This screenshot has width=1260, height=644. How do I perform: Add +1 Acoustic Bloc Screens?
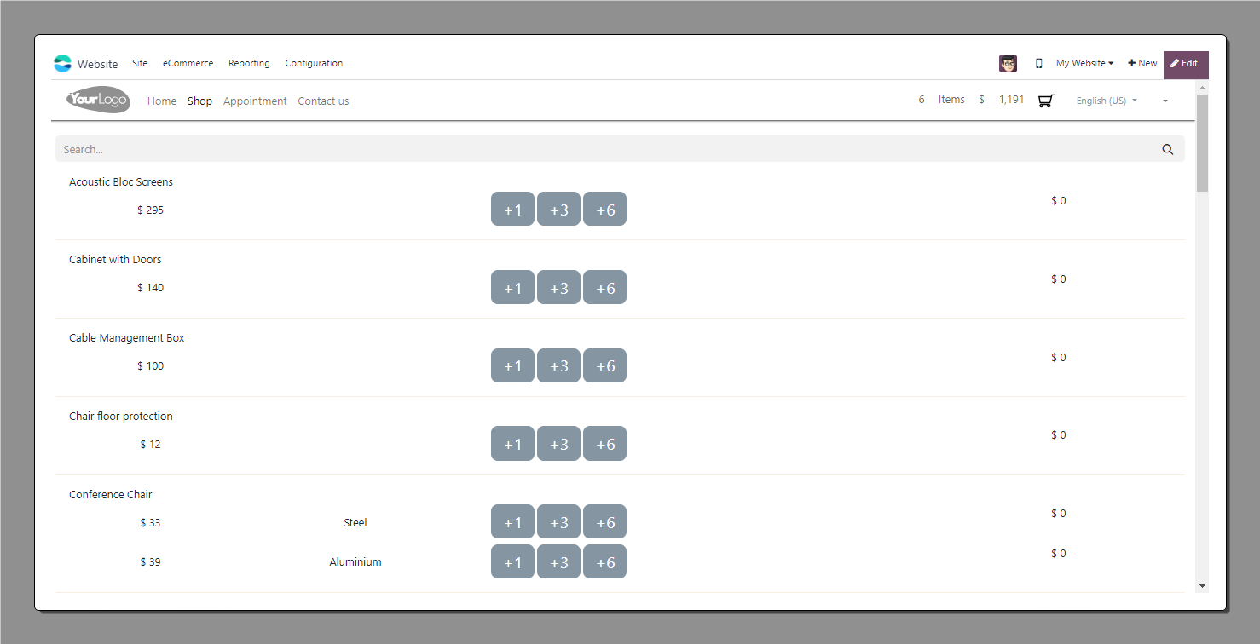point(512,209)
